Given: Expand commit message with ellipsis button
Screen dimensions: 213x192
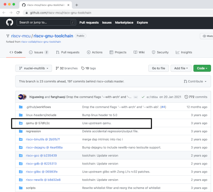Looking at the screenshot, I should pyautogui.click(x=136, y=97).
